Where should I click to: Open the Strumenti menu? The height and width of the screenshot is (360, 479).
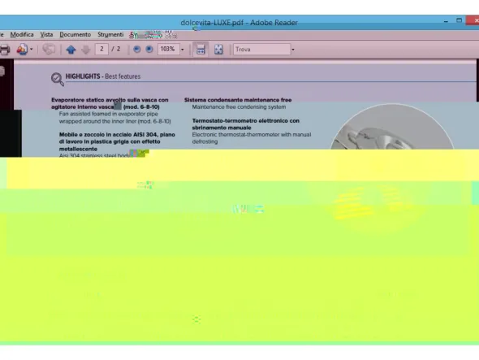[x=110, y=35]
